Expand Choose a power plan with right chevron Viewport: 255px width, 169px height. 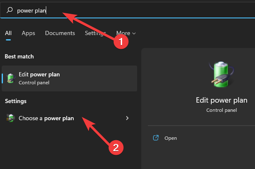tap(127, 118)
